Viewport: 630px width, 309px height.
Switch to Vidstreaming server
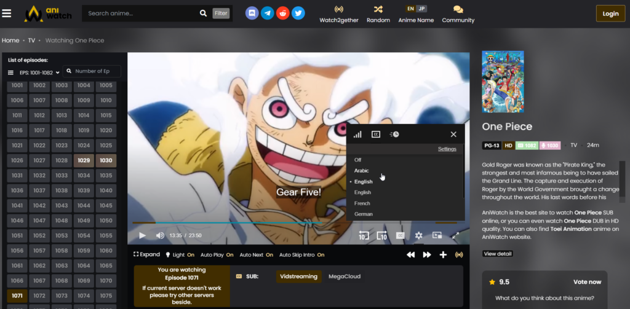(x=298, y=276)
